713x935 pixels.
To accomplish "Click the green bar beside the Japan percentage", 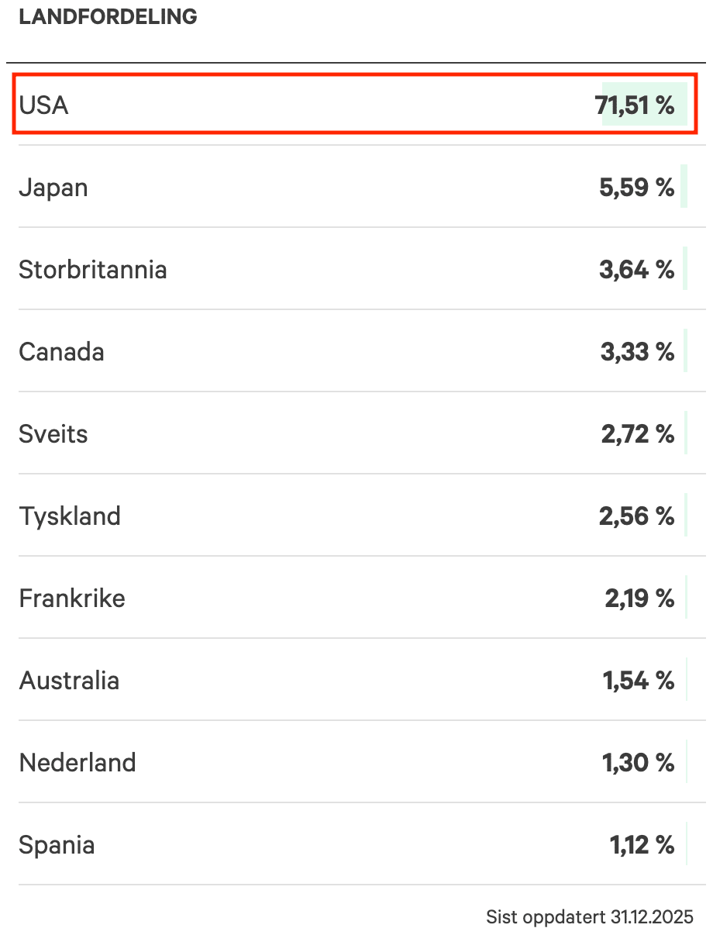I will [684, 186].
